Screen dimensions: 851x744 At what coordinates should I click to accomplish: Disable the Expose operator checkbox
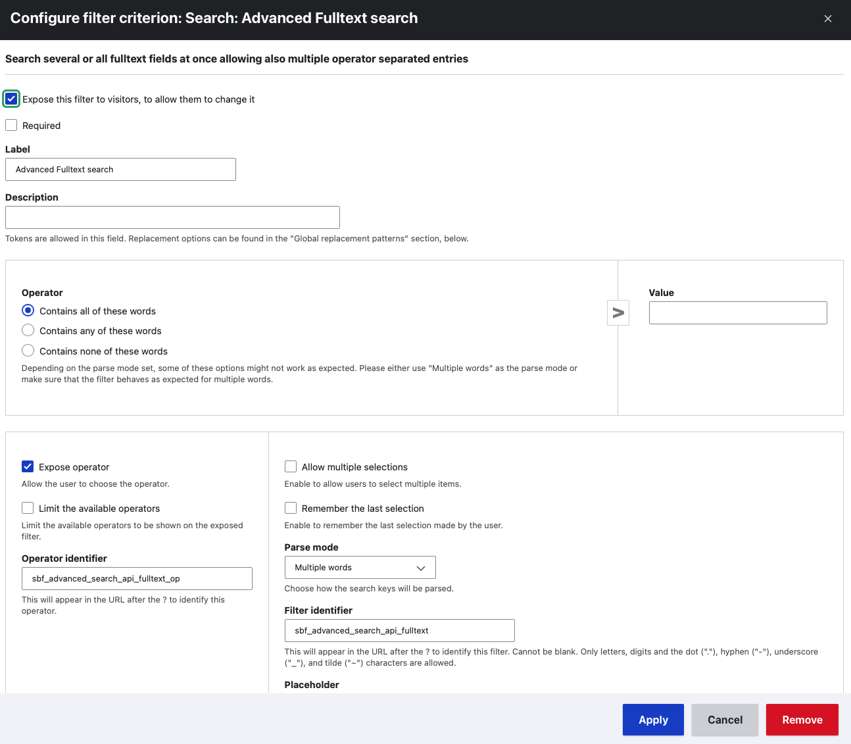tap(28, 466)
